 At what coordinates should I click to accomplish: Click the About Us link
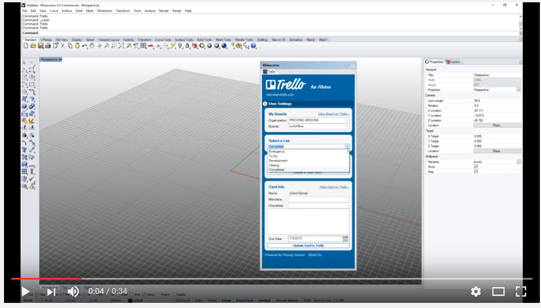pyautogui.click(x=315, y=254)
